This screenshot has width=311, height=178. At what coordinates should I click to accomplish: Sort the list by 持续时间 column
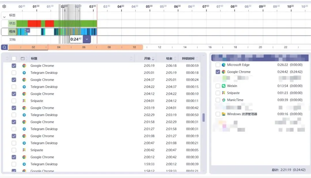[x=188, y=58]
